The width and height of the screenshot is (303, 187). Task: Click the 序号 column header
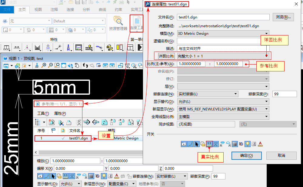[x=41, y=131]
